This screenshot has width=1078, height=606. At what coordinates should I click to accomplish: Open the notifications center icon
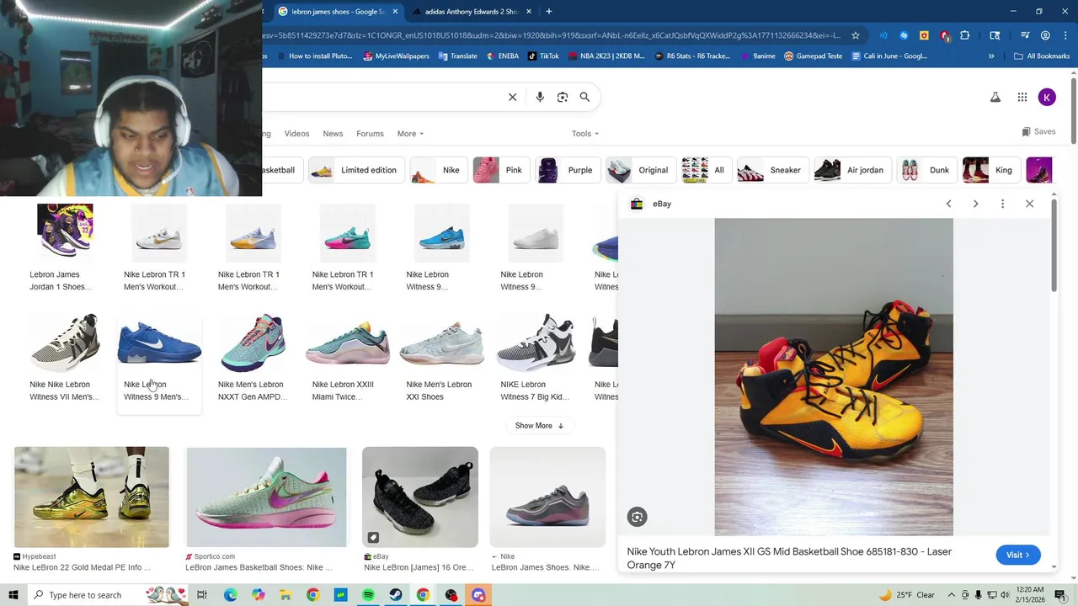point(1060,595)
